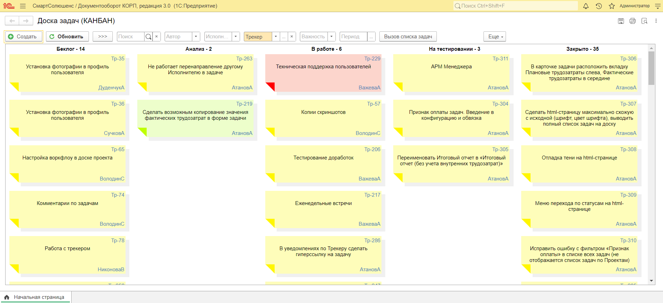663x303 pixels.
Task: Click Вызов списка задач button
Action: [408, 37]
